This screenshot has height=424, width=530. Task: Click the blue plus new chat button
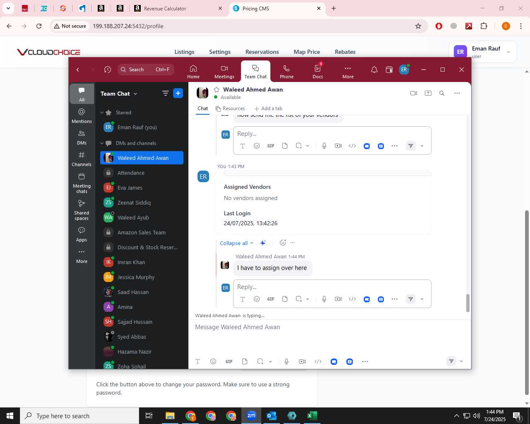pos(178,93)
